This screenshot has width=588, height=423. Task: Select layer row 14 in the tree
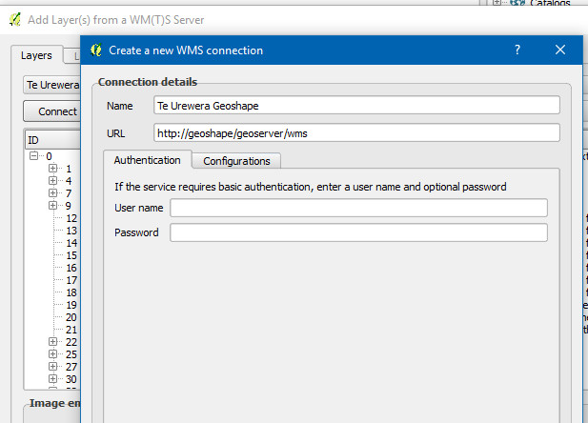[71, 243]
